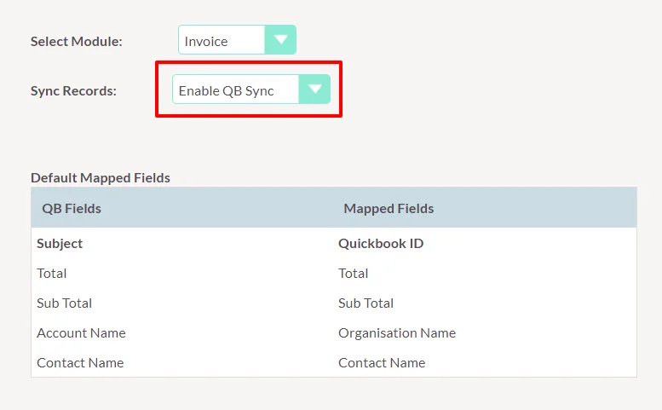The image size is (662, 410).
Task: Click the Select Module label
Action: pyautogui.click(x=77, y=41)
